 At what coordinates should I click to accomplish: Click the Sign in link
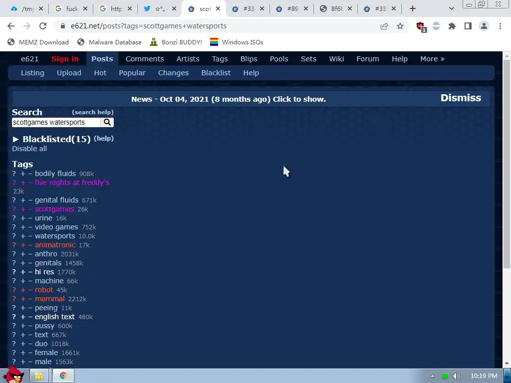[x=65, y=59]
